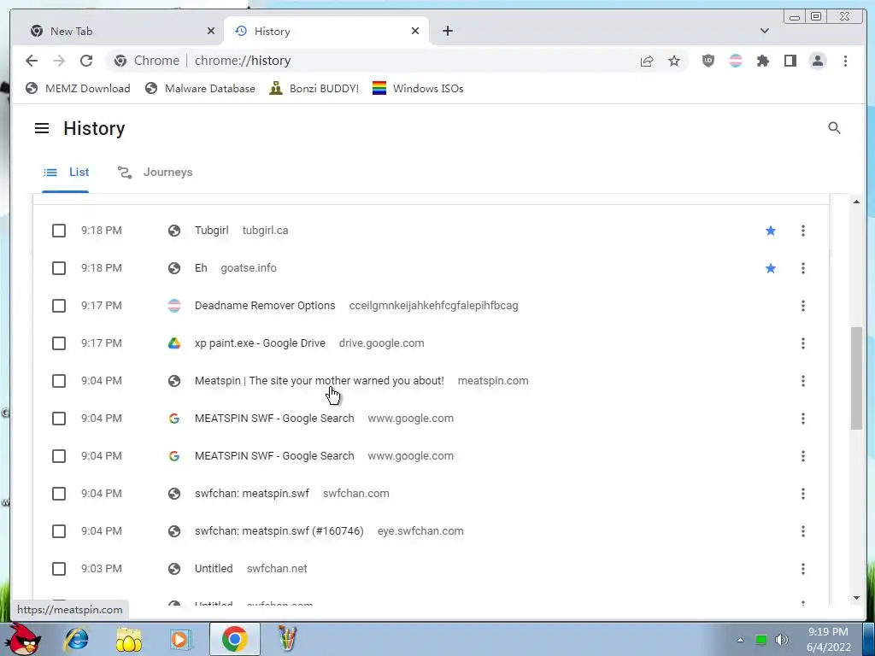The height and width of the screenshot is (656, 875).
Task: Open the Deadname Remover extension icon
Action: pos(736,61)
